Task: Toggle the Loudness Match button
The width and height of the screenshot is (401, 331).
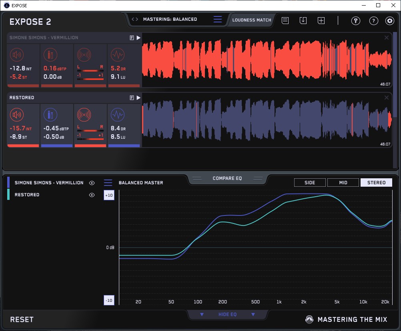Action: [252, 20]
